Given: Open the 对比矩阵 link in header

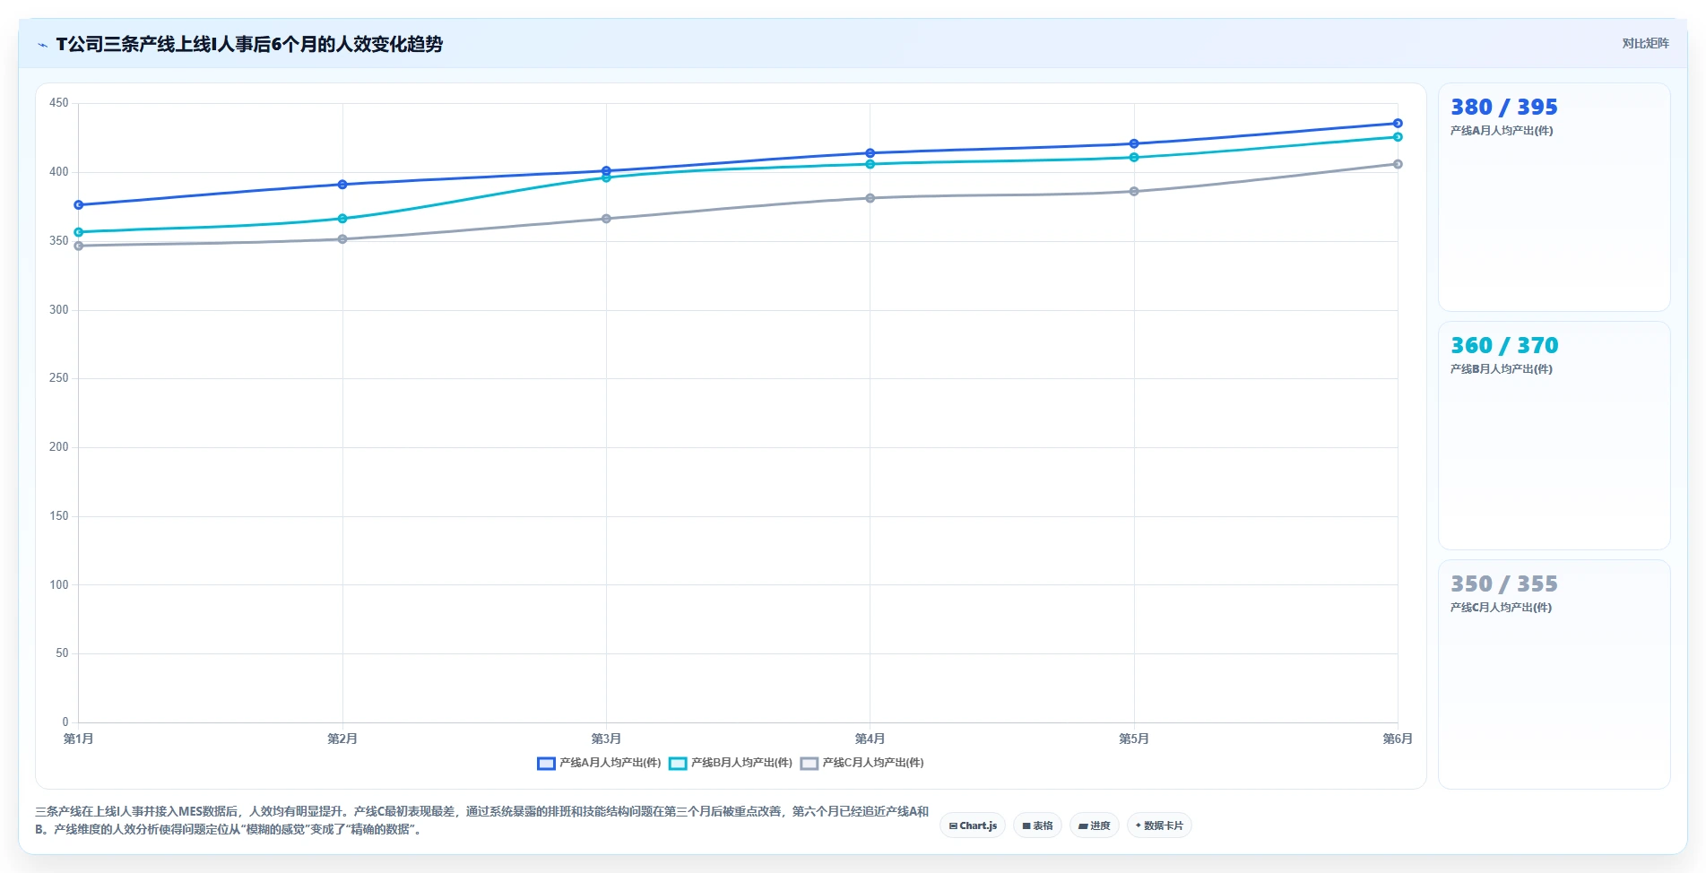Looking at the screenshot, I should [1645, 44].
